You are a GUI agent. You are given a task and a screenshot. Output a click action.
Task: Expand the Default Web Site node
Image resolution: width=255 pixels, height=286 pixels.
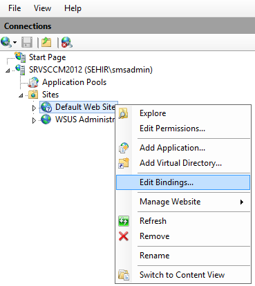coord(34,108)
